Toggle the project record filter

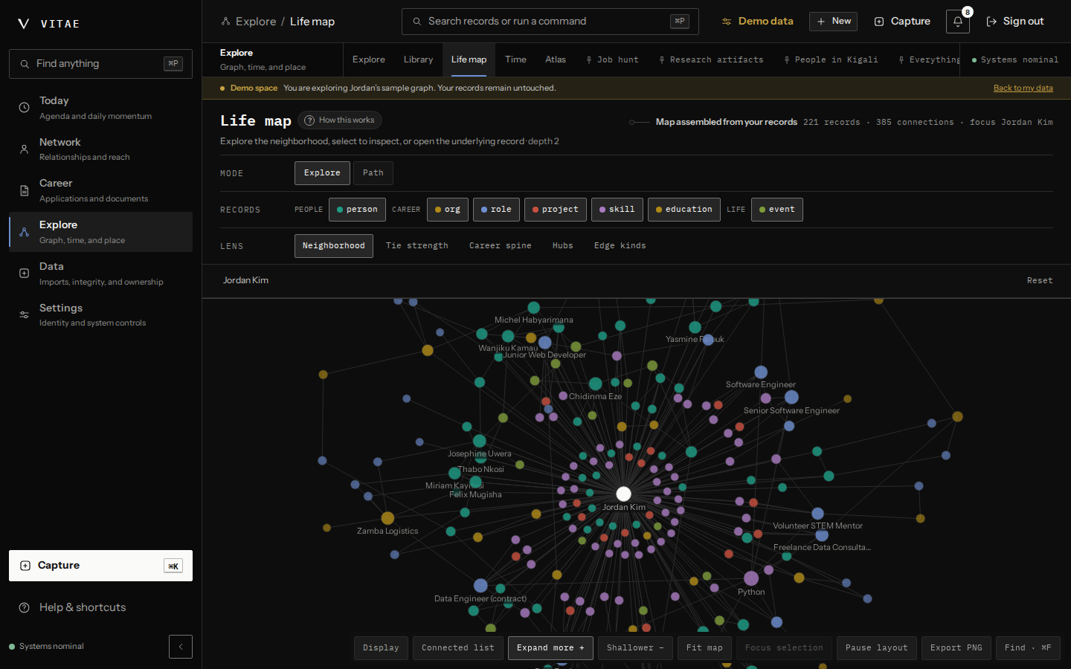556,210
